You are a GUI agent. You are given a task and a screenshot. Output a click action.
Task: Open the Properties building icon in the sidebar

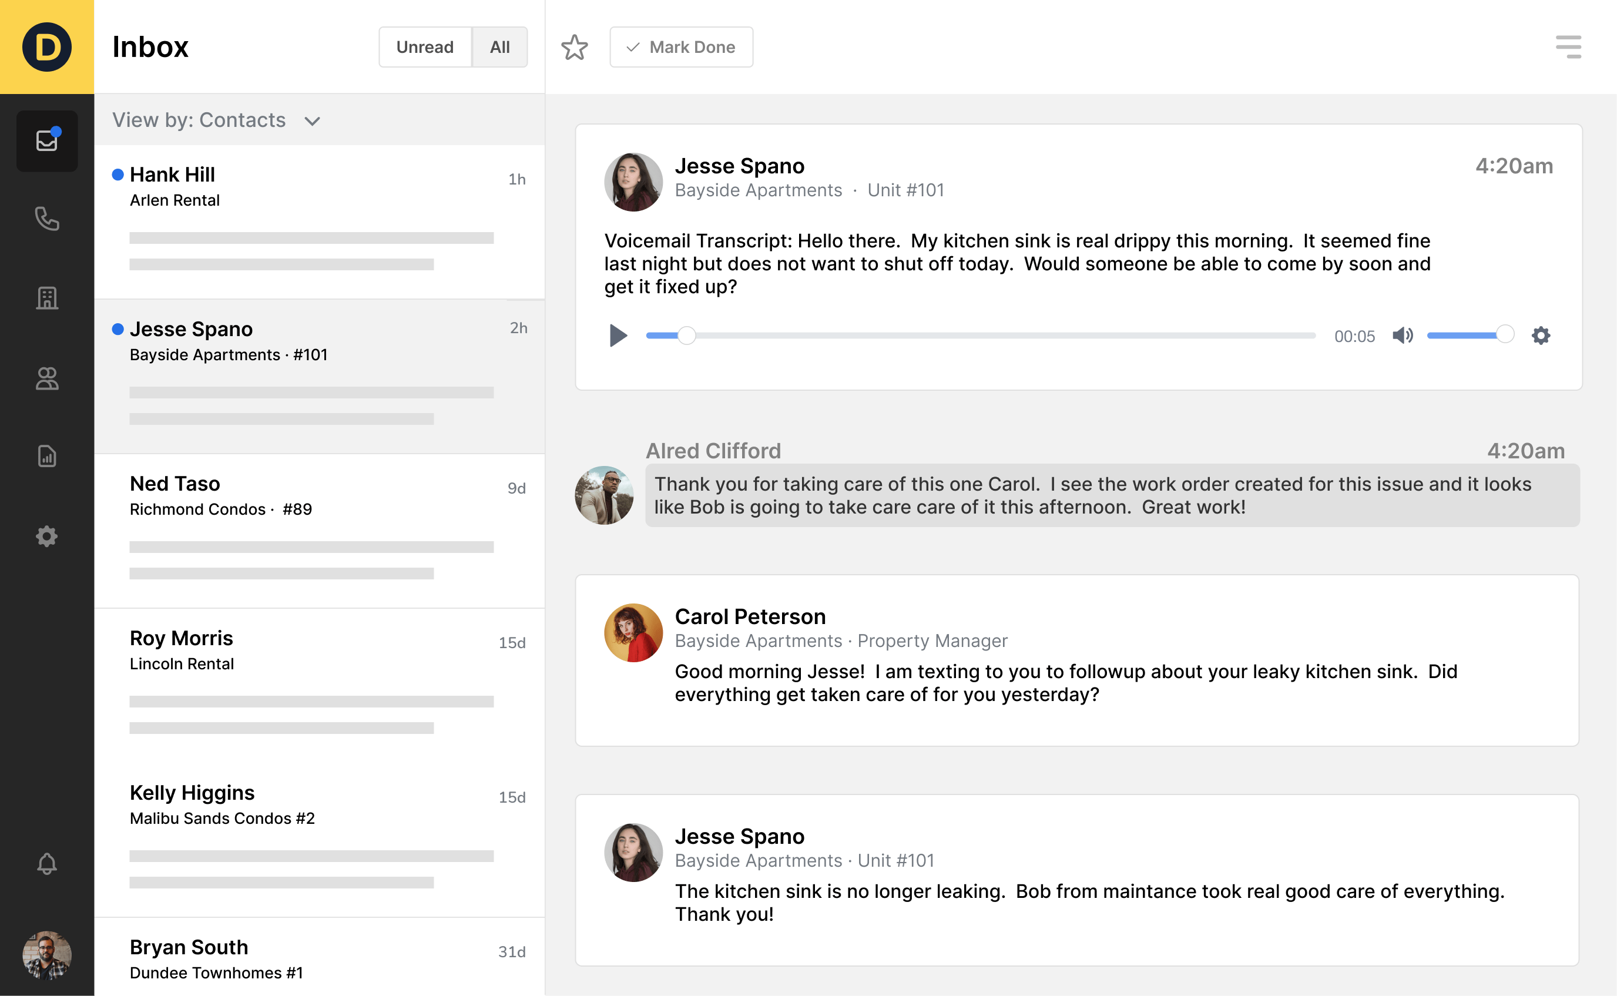point(47,299)
